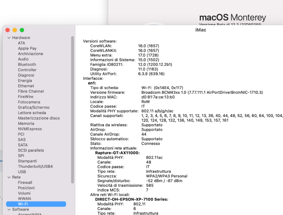Click the Broadcom BCM43xx firmware value
The height and width of the screenshot is (215, 283).
(x=202, y=92)
